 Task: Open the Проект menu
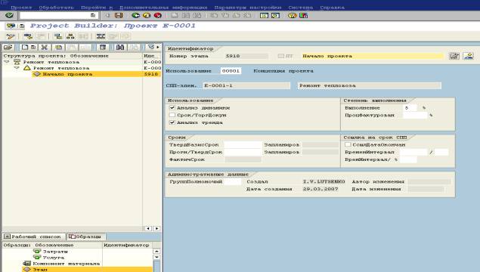click(x=21, y=8)
